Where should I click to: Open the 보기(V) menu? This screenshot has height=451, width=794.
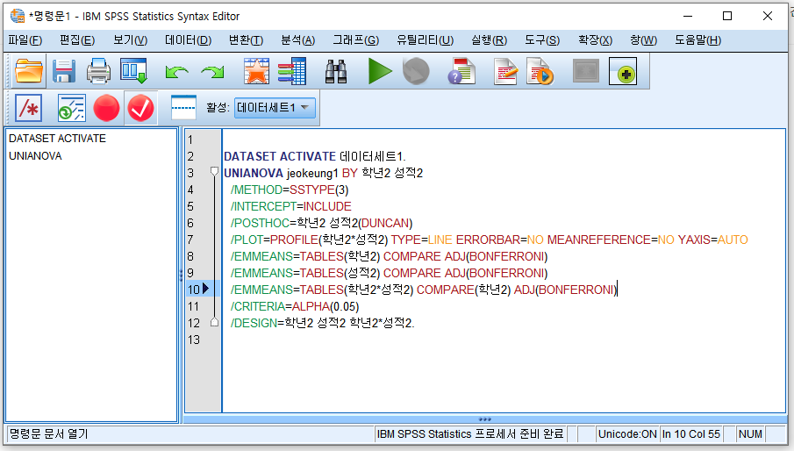[x=130, y=40]
